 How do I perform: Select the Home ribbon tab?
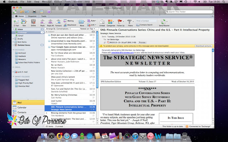point(20,16)
